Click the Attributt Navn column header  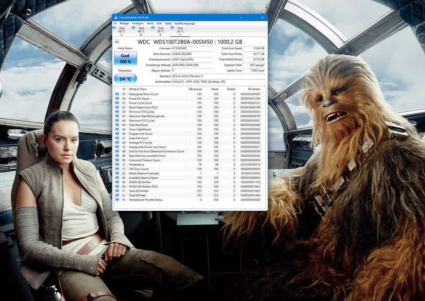point(138,89)
